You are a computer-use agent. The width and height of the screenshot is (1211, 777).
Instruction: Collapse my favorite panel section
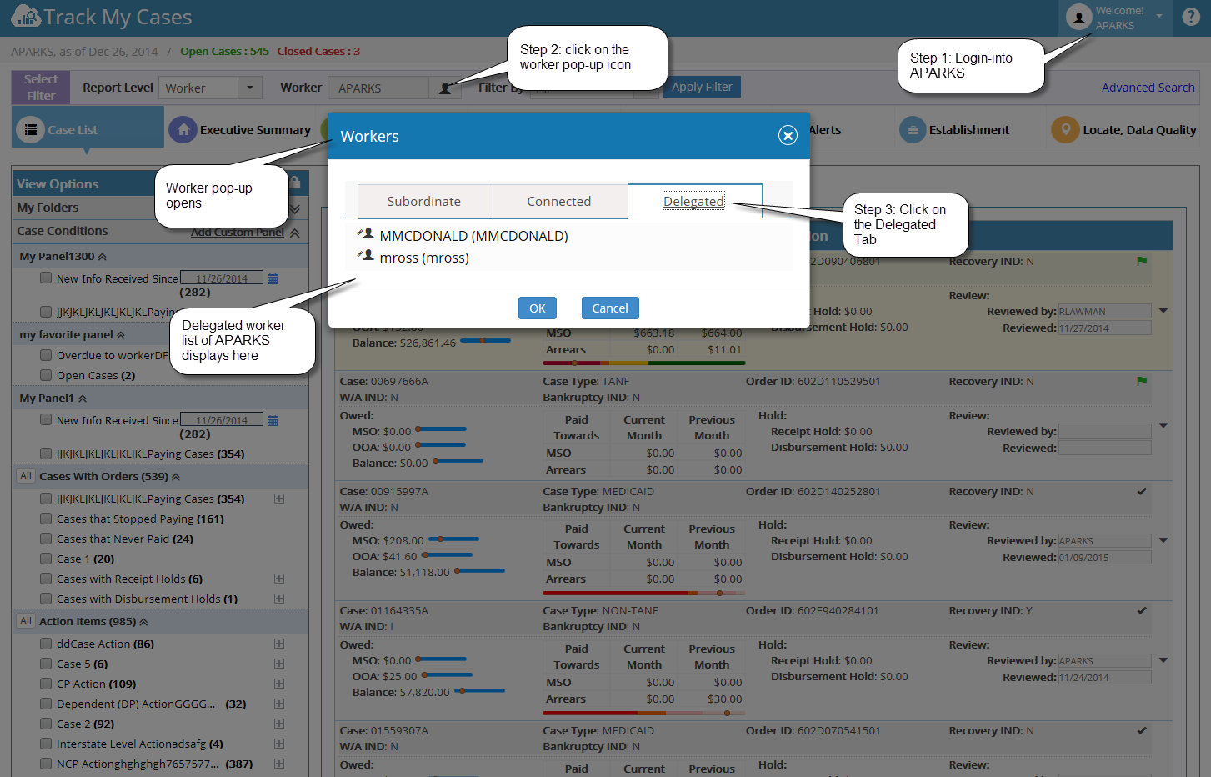tap(121, 335)
